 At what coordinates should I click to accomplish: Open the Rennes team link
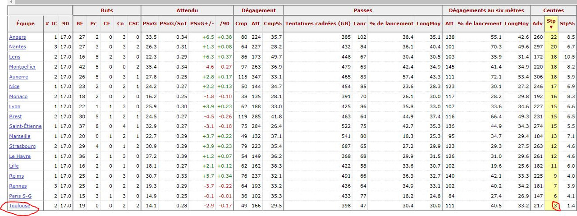(18, 186)
